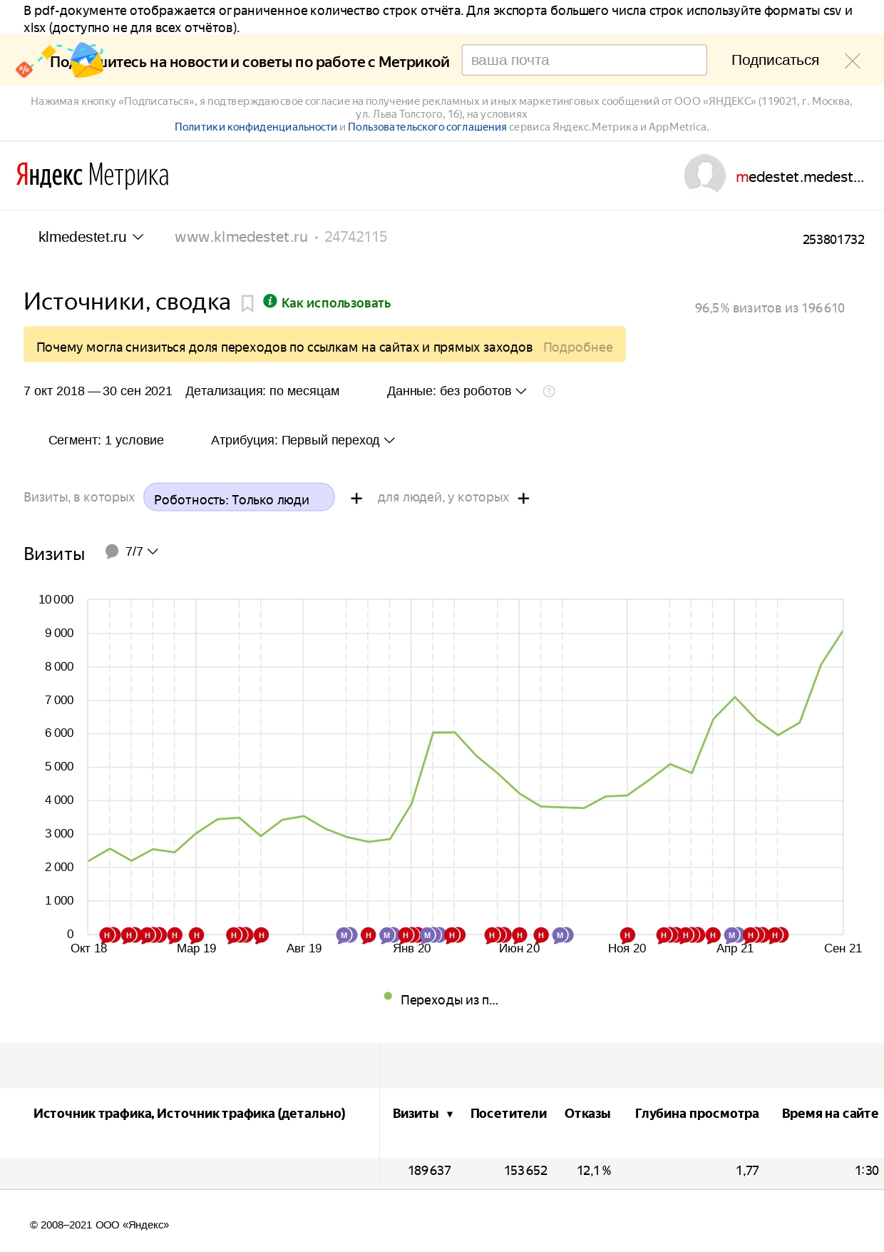Click the total visitors value 153 652
Image resolution: width=884 pixels, height=1252 pixels.
tap(525, 1171)
